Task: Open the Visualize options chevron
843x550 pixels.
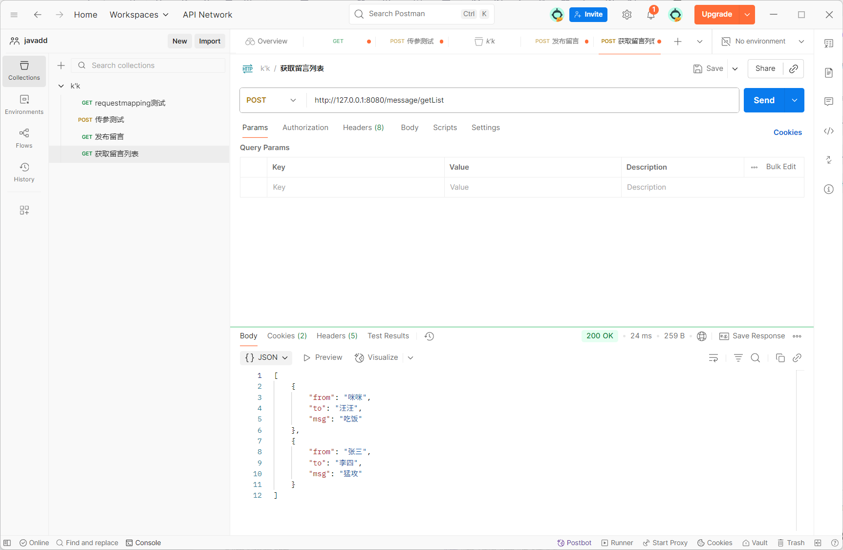Action: pos(411,358)
